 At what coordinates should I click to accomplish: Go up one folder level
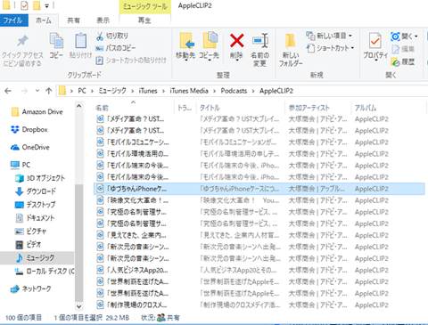(49, 91)
